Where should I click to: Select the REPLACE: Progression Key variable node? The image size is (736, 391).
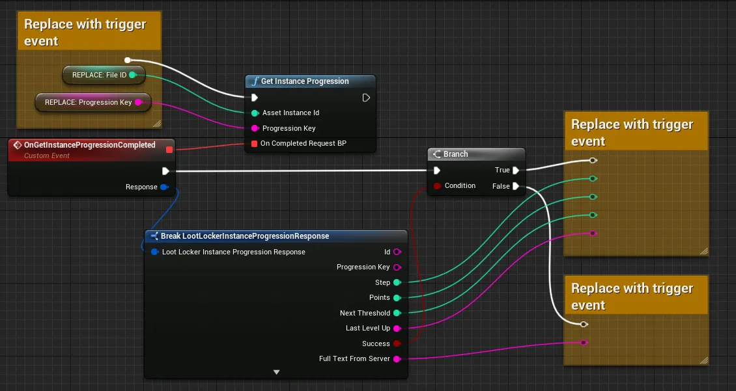[x=93, y=102]
